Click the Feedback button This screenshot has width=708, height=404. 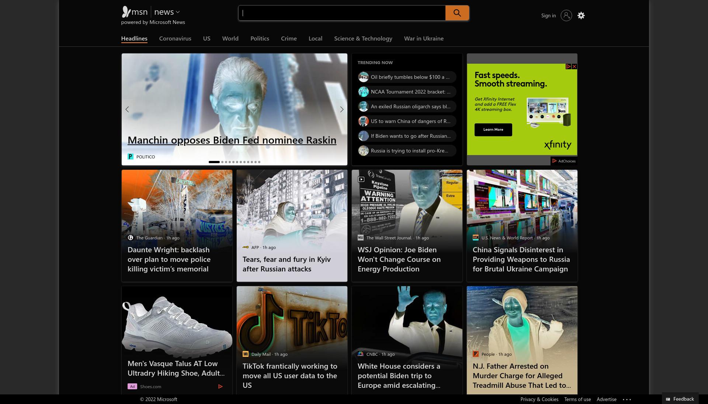pyautogui.click(x=680, y=399)
